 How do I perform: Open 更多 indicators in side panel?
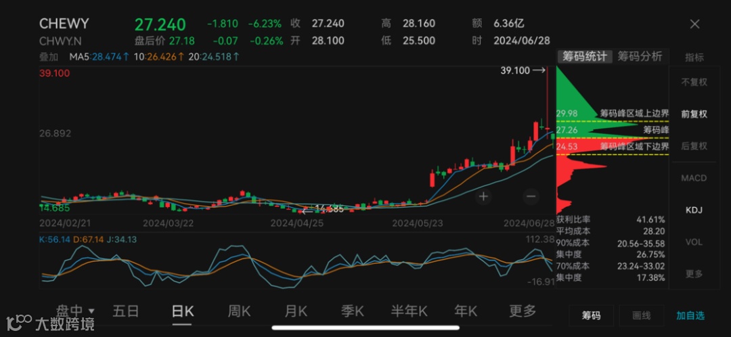[x=694, y=274]
